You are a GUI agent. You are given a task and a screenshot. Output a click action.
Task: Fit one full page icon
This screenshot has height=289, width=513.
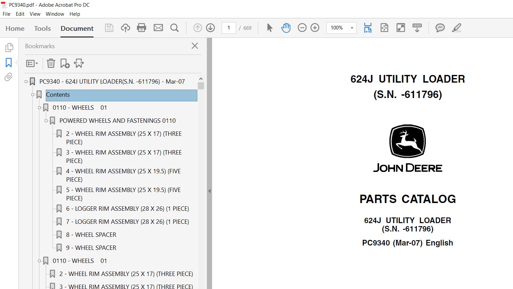[384, 28]
